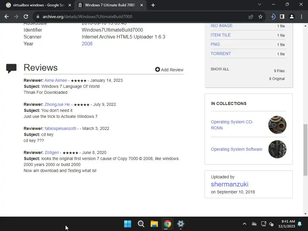The height and width of the screenshot is (231, 308).
Task: Open the notifications bell
Action: [x=300, y=224]
